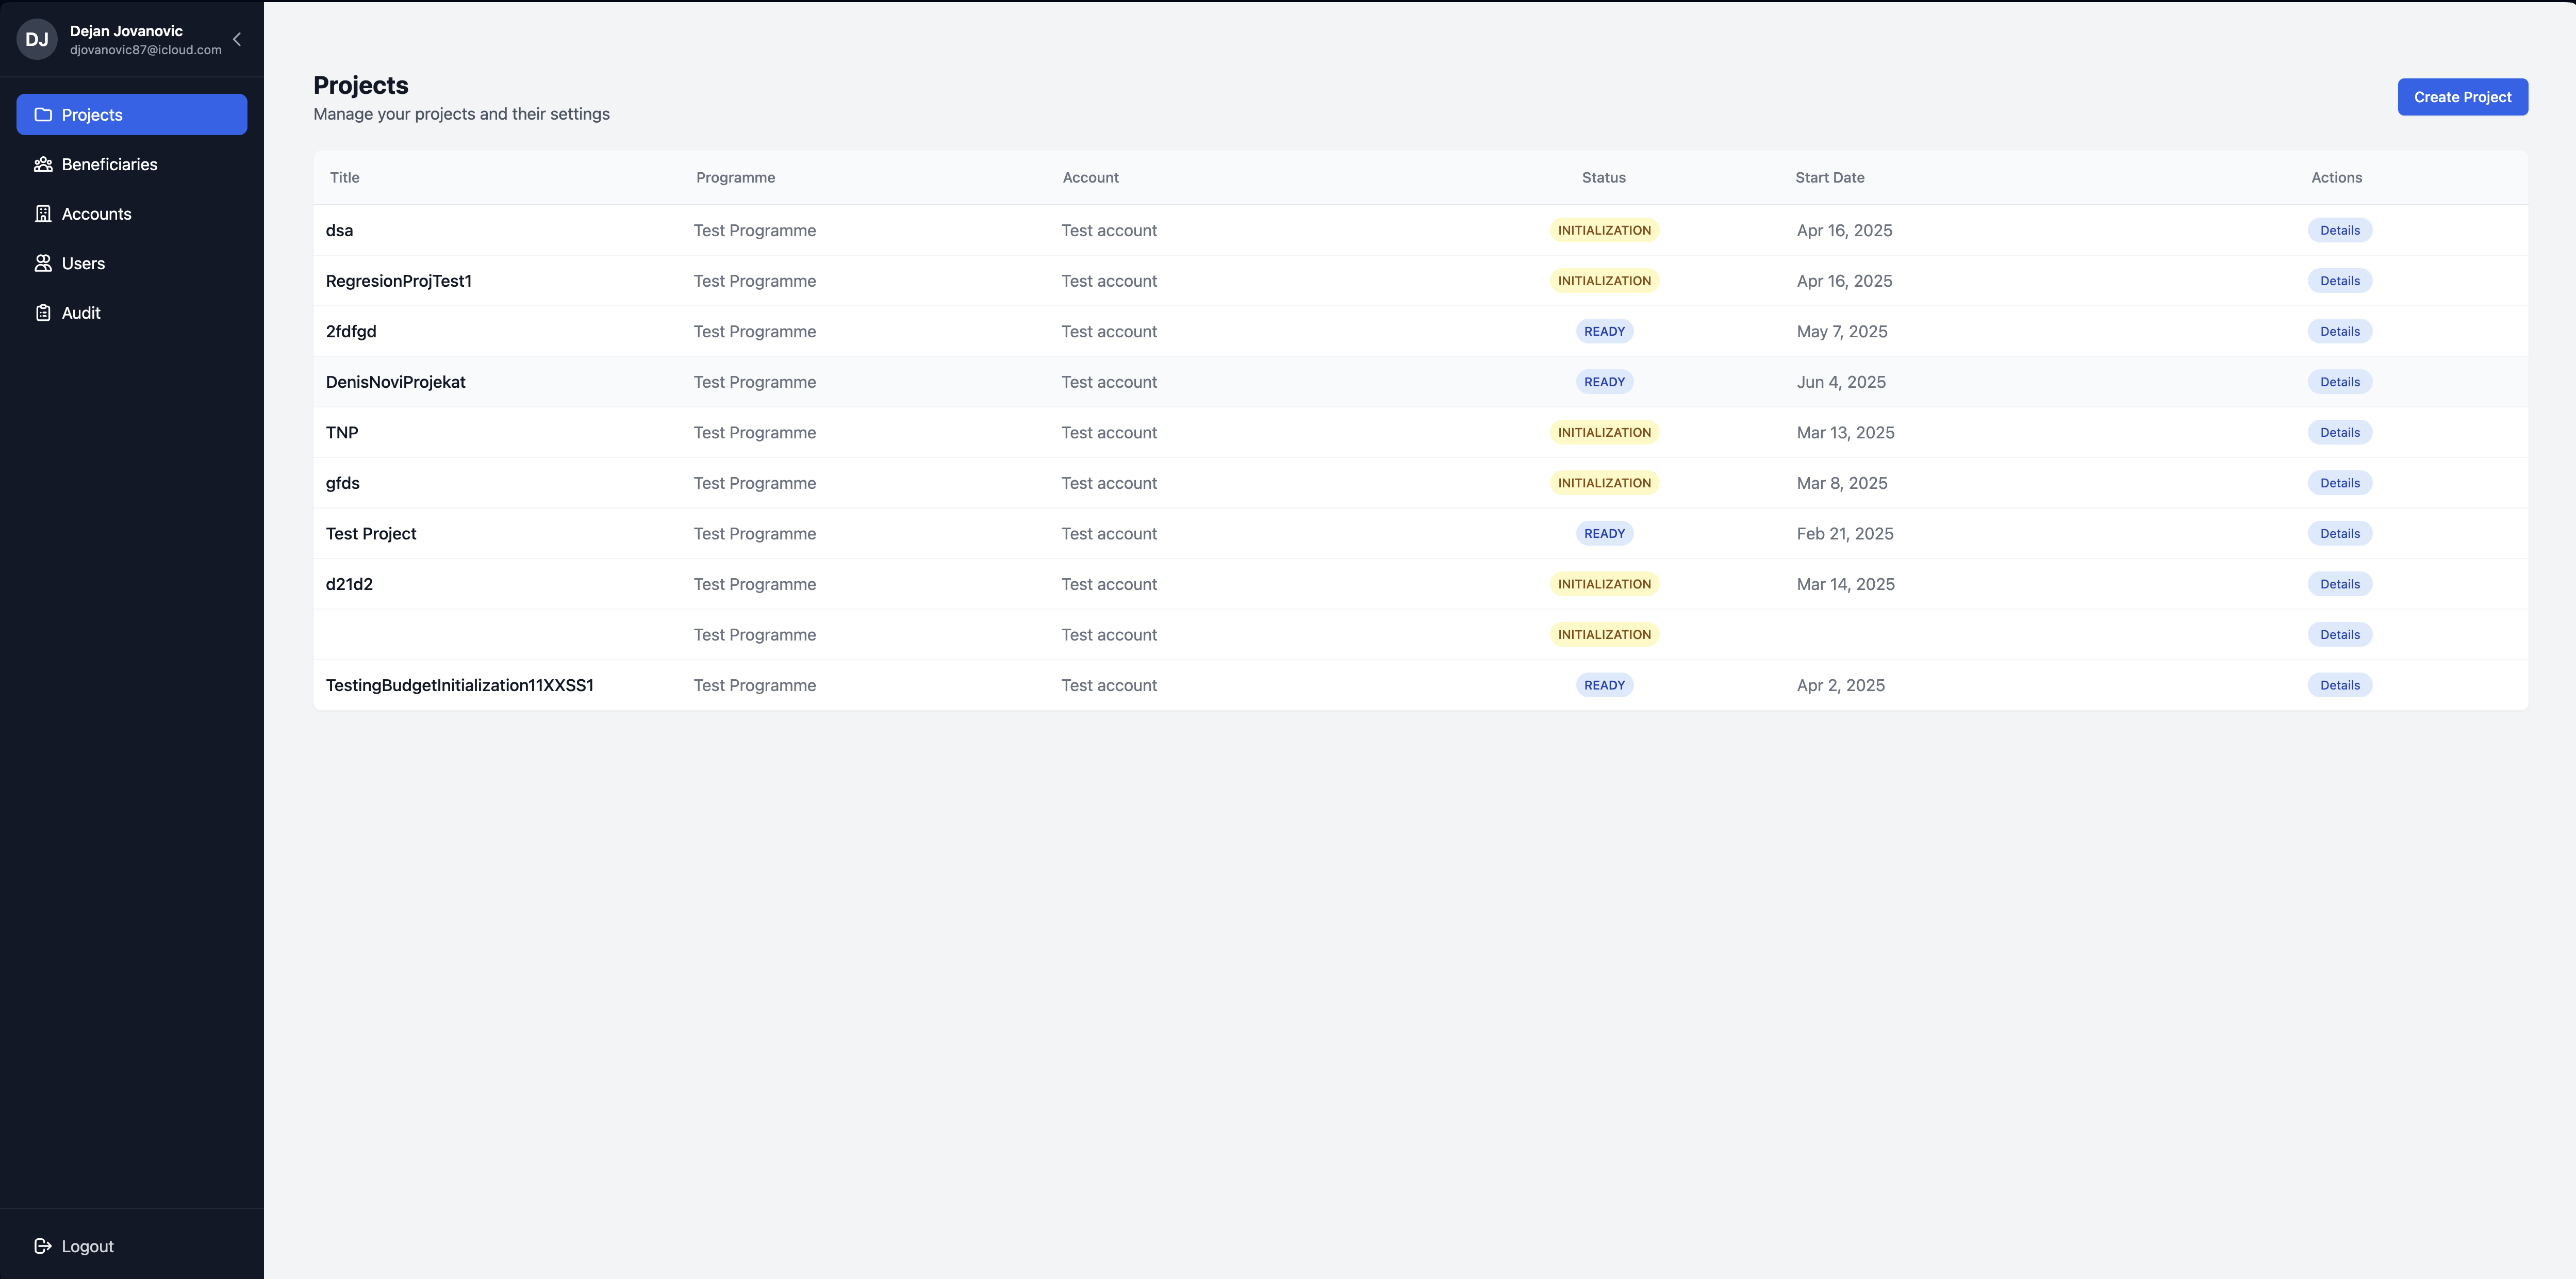The width and height of the screenshot is (2576, 1279).
Task: Click the Logout arrow icon
Action: [x=43, y=1246]
